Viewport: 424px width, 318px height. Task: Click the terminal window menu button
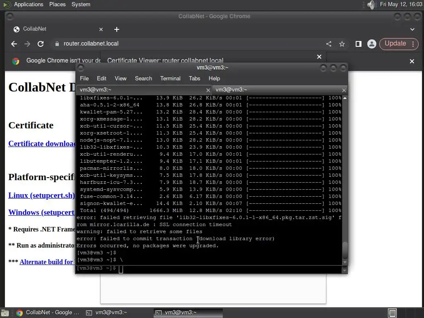point(81,67)
